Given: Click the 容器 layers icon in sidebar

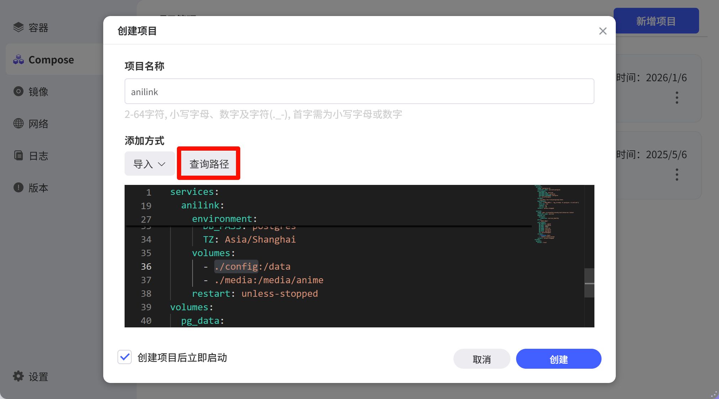Looking at the screenshot, I should coord(19,27).
